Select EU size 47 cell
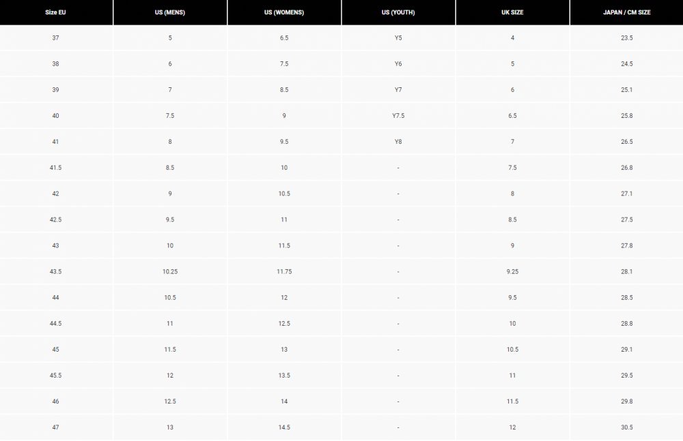Screen dimensions: 683x441 click(x=55, y=427)
